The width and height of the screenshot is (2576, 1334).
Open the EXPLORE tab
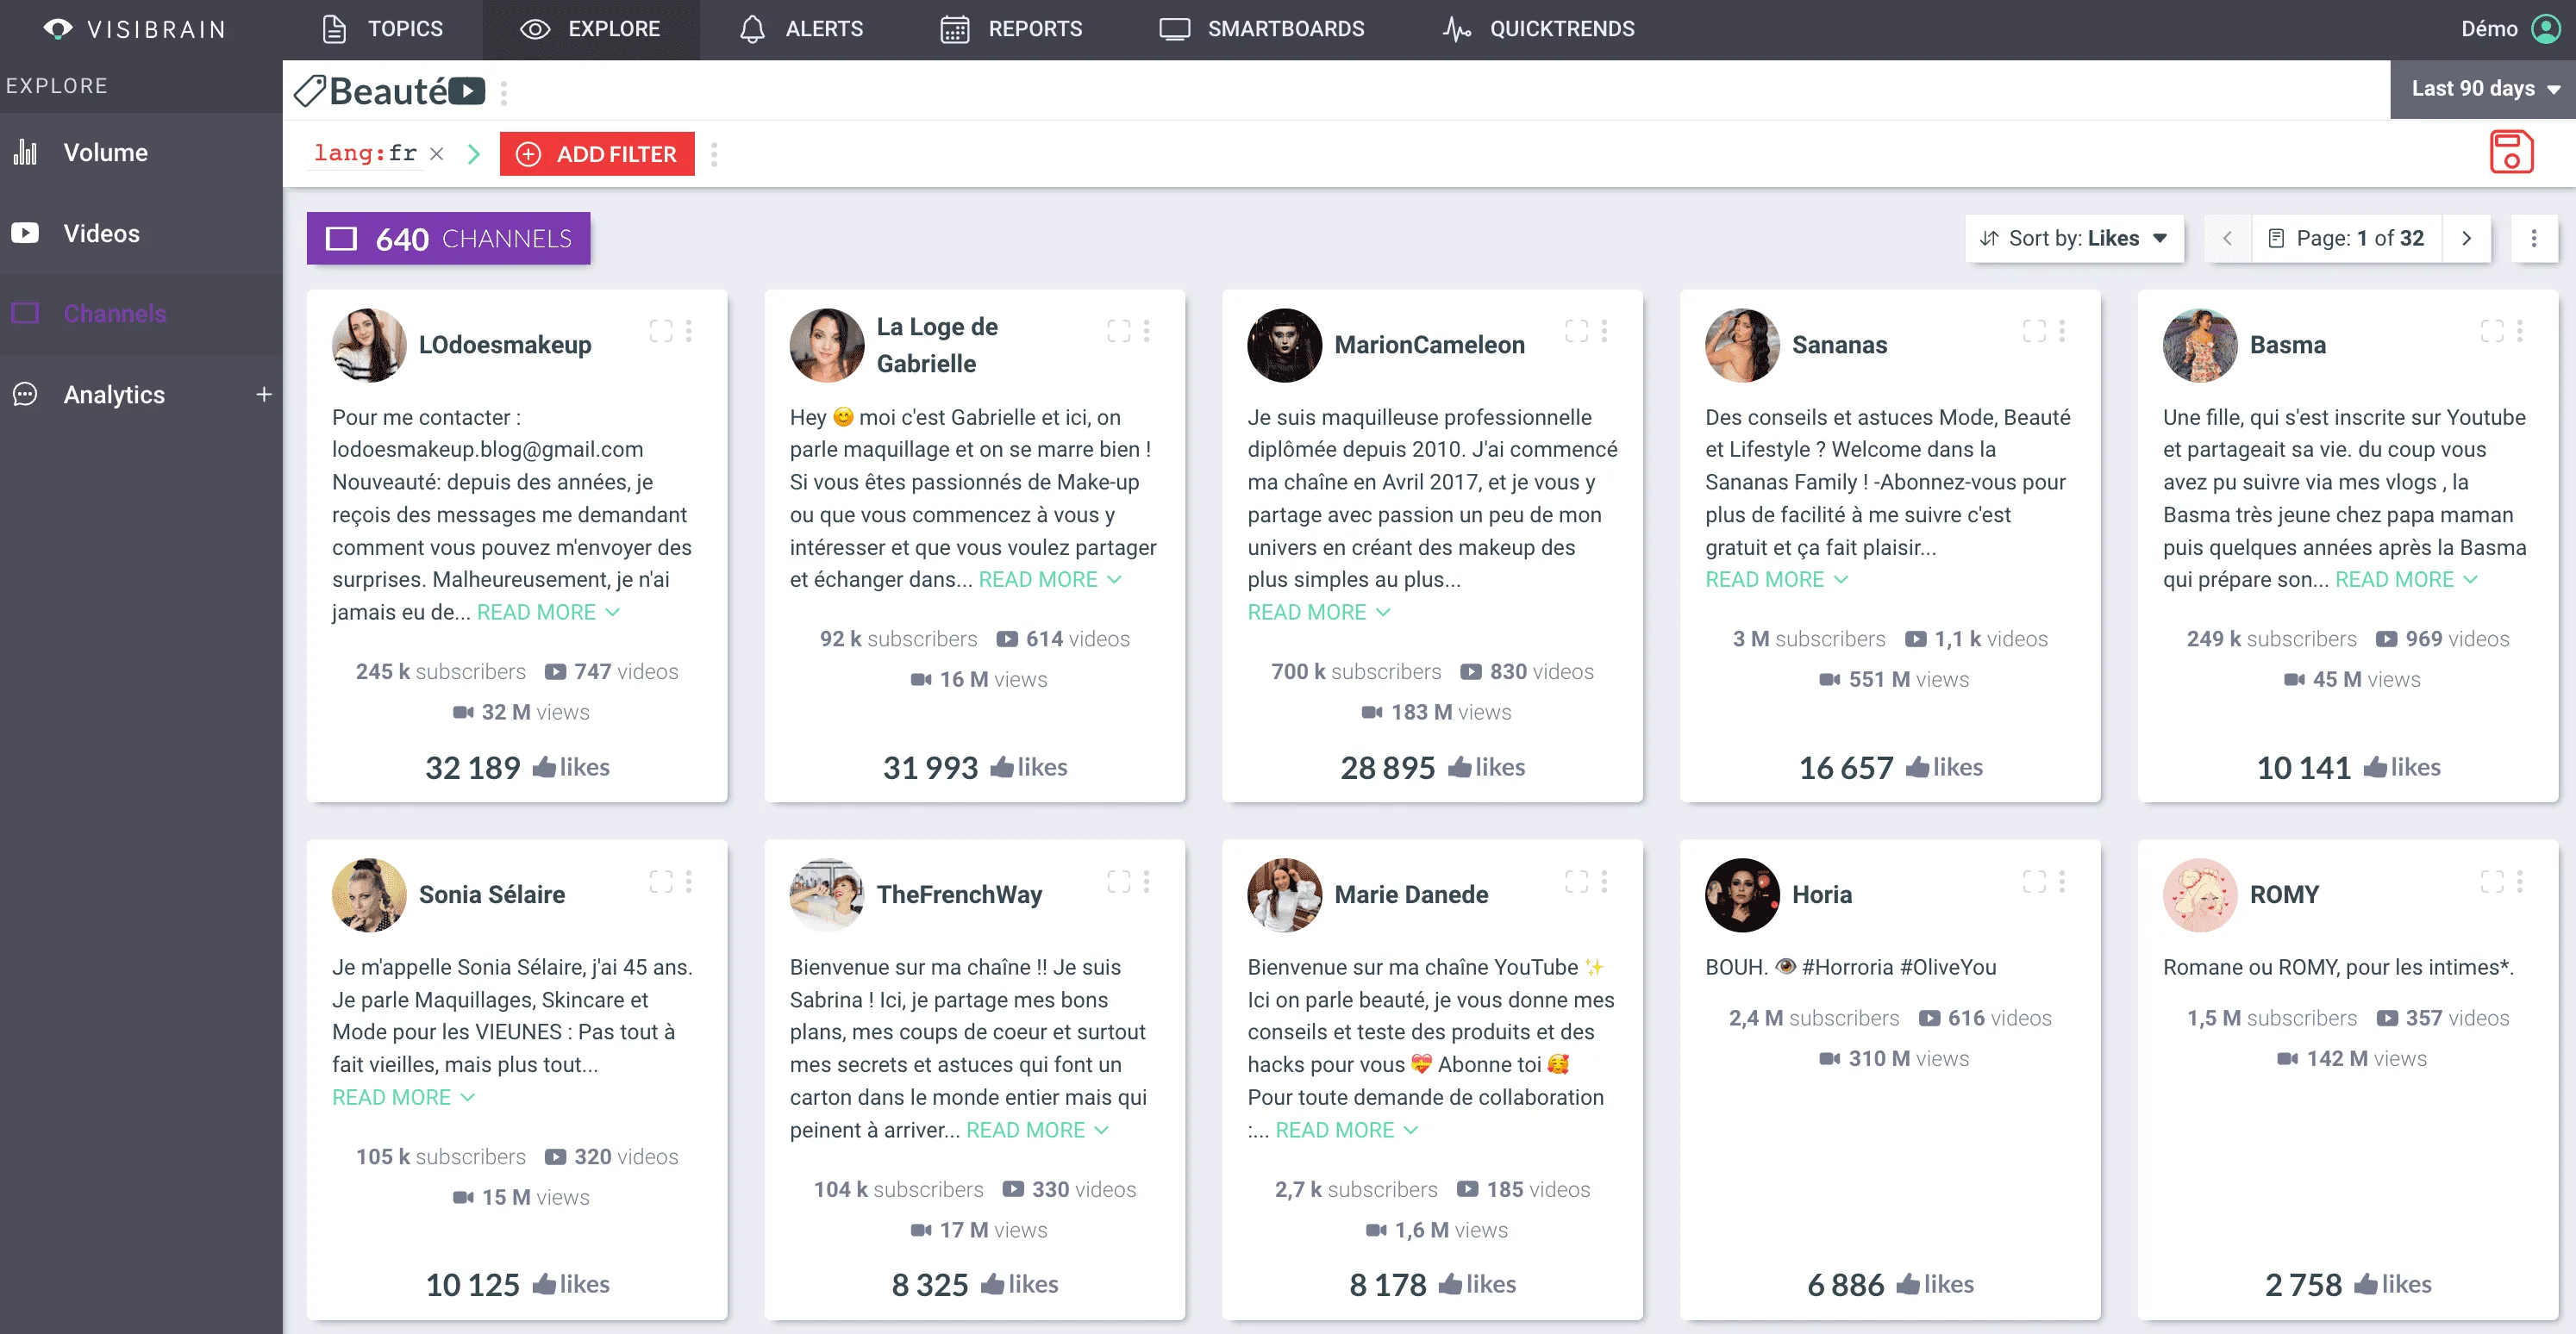tap(591, 29)
